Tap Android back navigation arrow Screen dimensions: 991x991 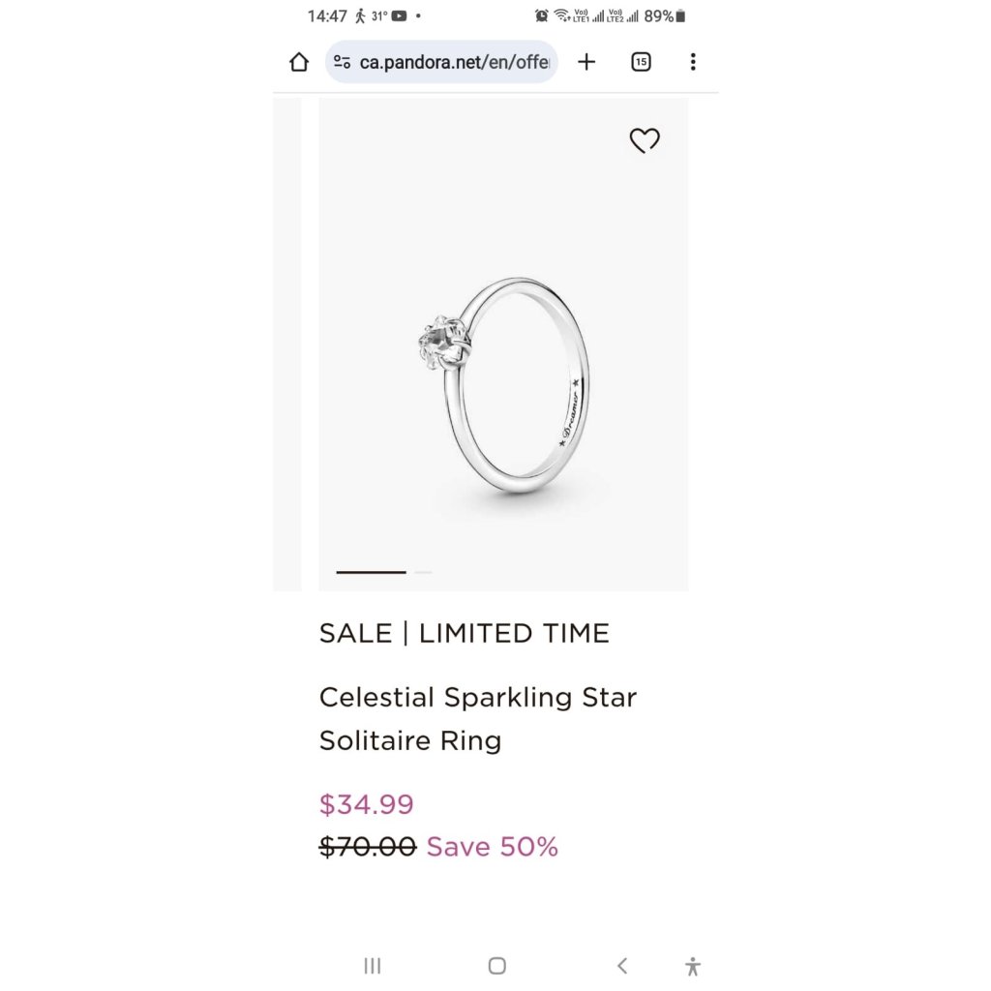pyautogui.click(x=622, y=966)
